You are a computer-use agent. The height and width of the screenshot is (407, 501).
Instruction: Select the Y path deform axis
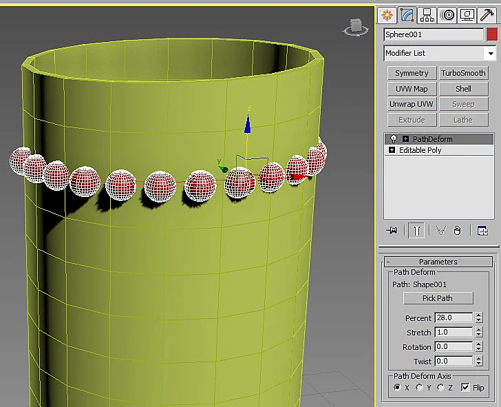[419, 388]
